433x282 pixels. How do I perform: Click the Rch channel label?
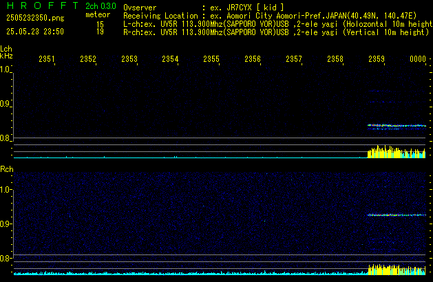click(x=7, y=169)
